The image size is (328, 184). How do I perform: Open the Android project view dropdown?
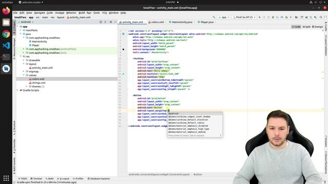(x=26, y=22)
